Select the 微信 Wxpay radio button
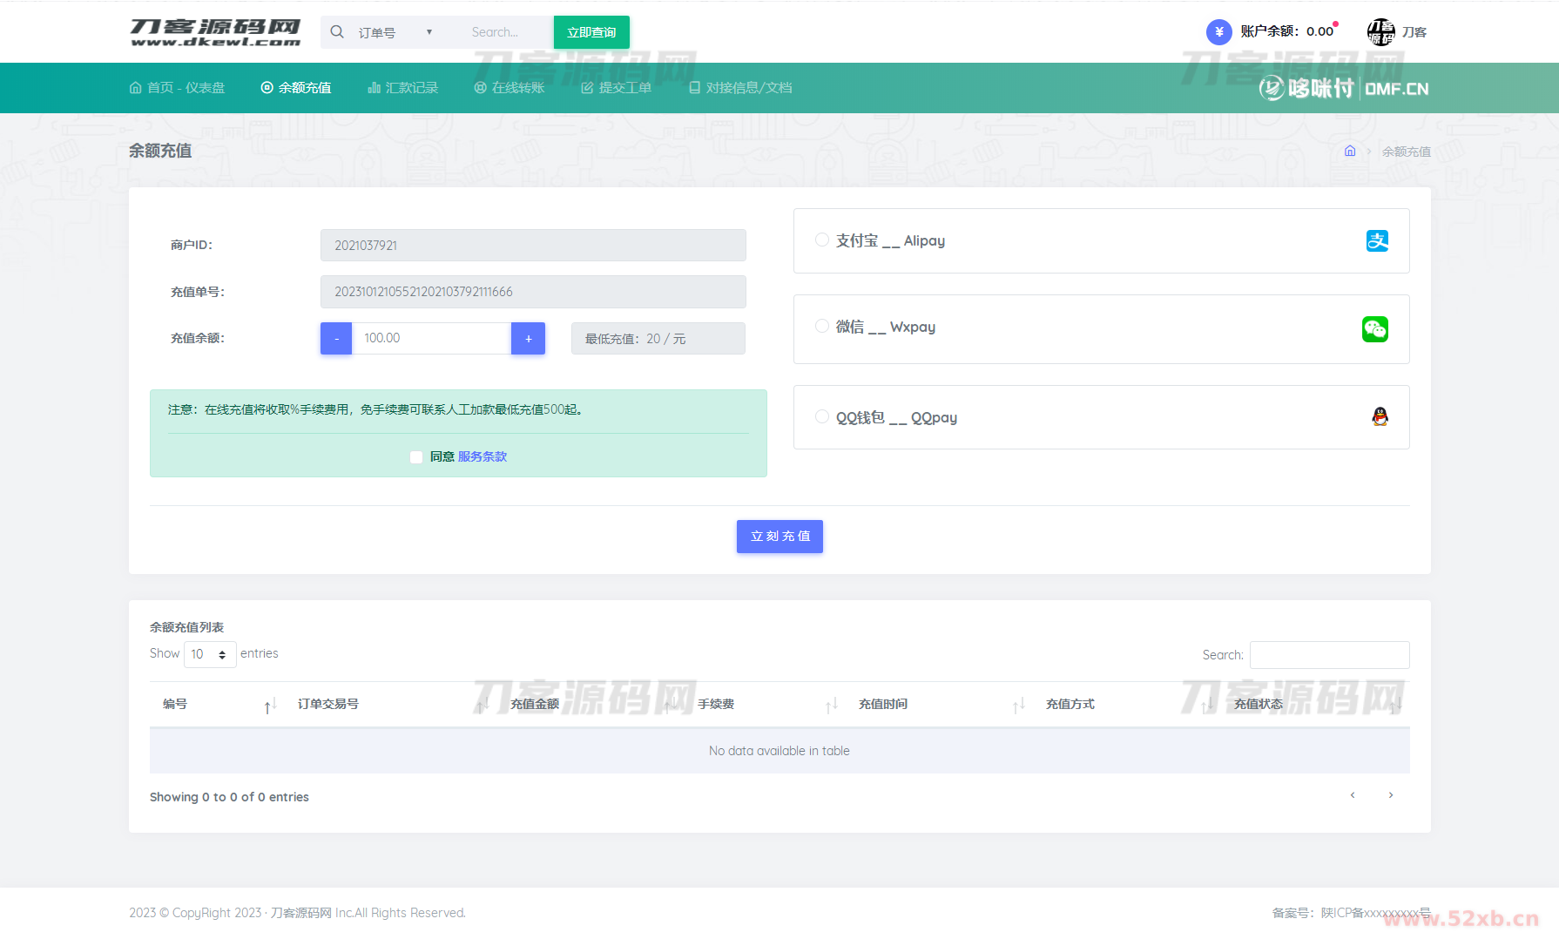Viewport: 1559px width, 939px height. [821, 326]
